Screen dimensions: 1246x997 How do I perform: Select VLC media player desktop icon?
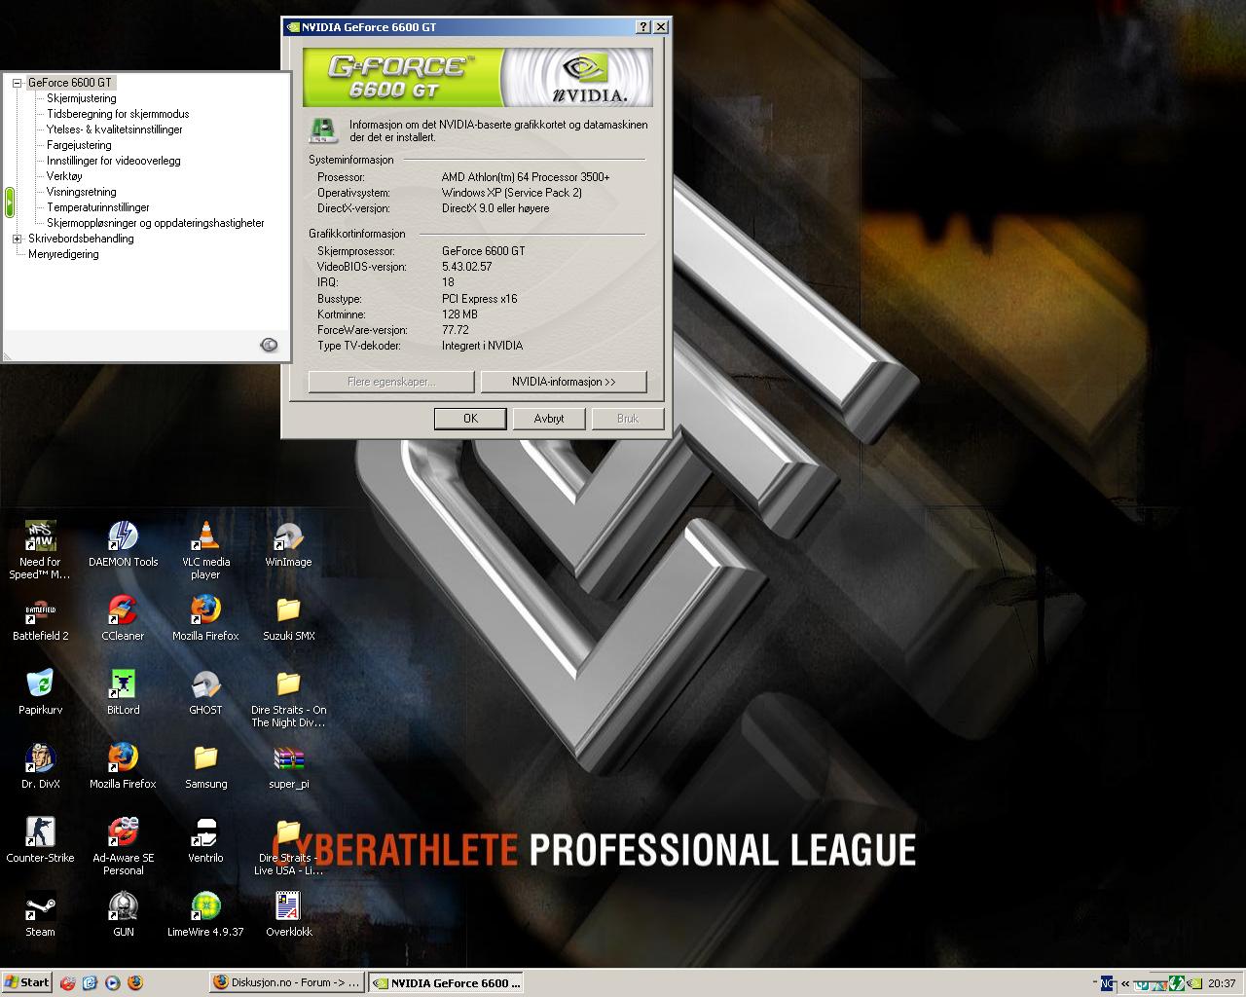tap(205, 549)
